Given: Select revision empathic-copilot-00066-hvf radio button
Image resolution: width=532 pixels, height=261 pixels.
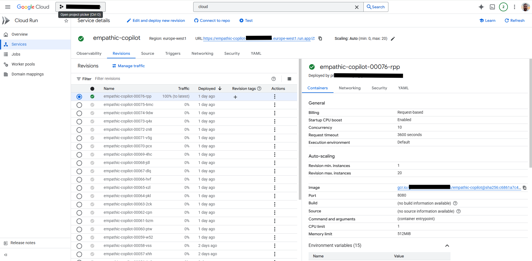Looking at the screenshot, I should 79,180.
